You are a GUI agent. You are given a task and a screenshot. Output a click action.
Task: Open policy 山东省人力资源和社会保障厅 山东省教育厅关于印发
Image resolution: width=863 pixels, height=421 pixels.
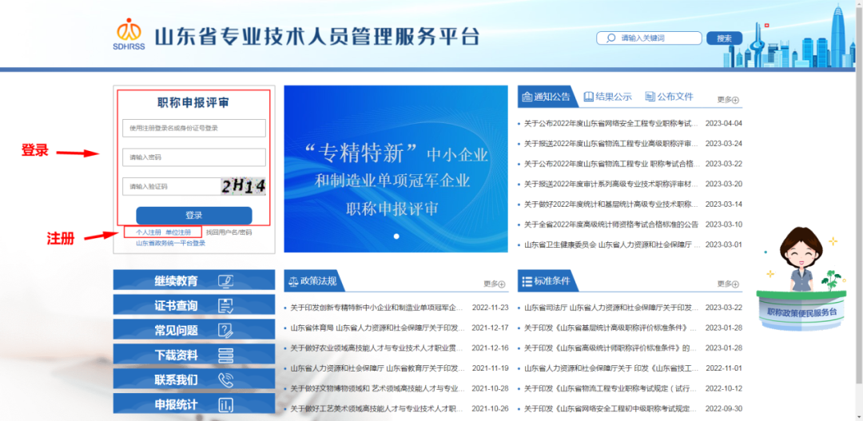tap(377, 368)
